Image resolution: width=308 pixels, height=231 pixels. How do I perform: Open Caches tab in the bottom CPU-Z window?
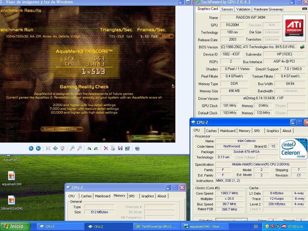pos(86,196)
